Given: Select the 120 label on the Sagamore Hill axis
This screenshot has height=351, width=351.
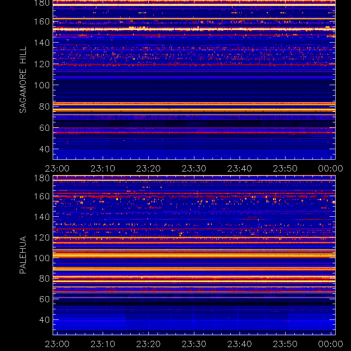Looking at the screenshot, I should 42,64.
